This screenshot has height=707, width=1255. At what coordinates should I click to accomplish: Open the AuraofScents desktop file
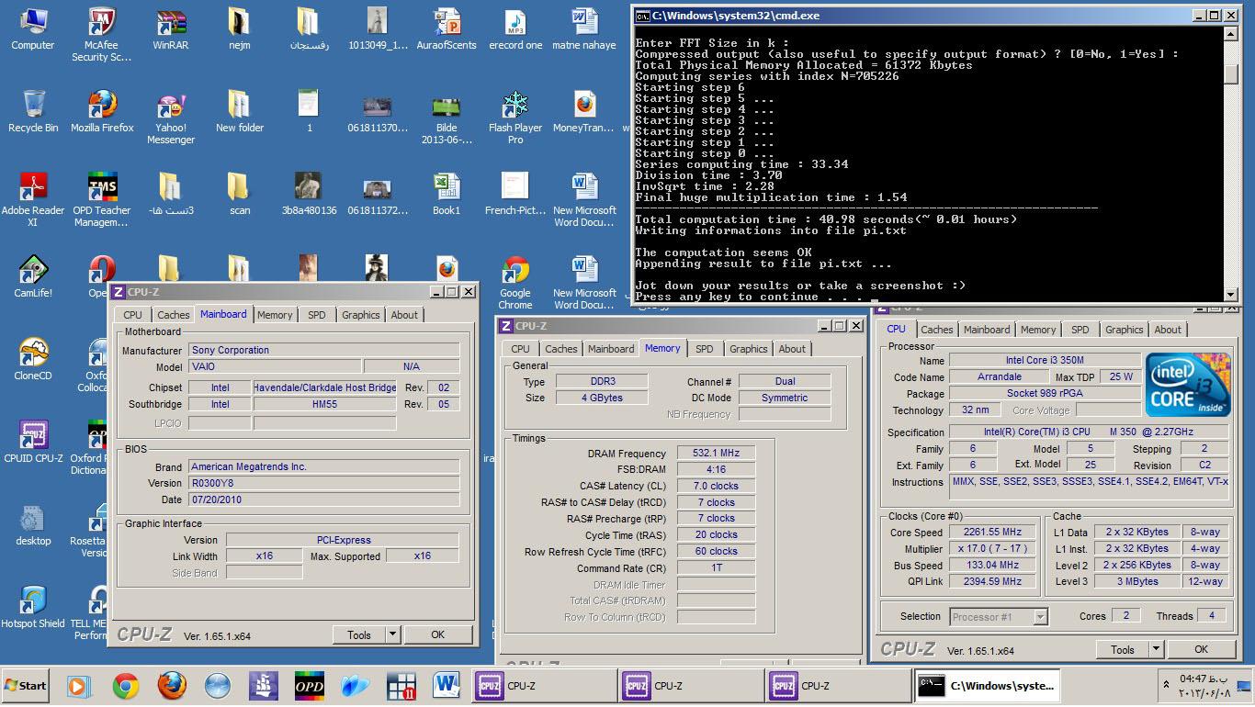(x=447, y=29)
